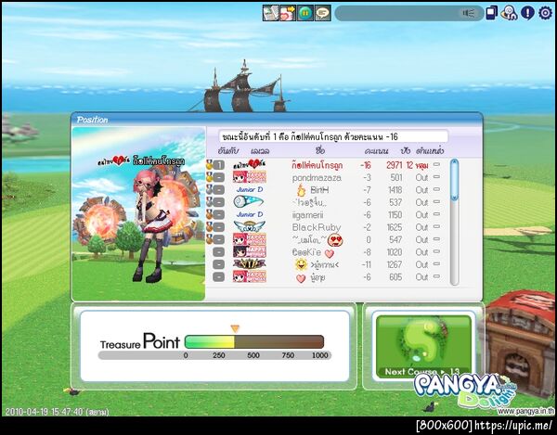Viewport: 557px width, 435px height.
Task: Click the pink heart on the 1020 row
Action: point(330,253)
